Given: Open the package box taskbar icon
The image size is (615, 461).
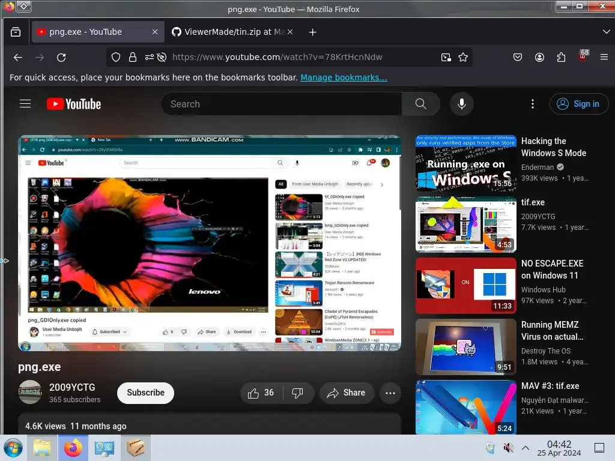Looking at the screenshot, I should (136, 448).
